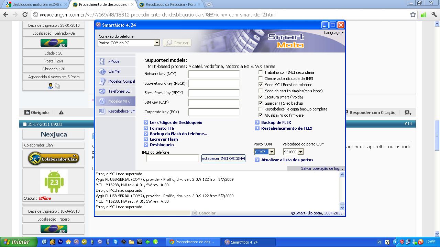Screen dimensions: 440x247
Task: Click the Motorola icon in quick launch
Action: (60, 242)
